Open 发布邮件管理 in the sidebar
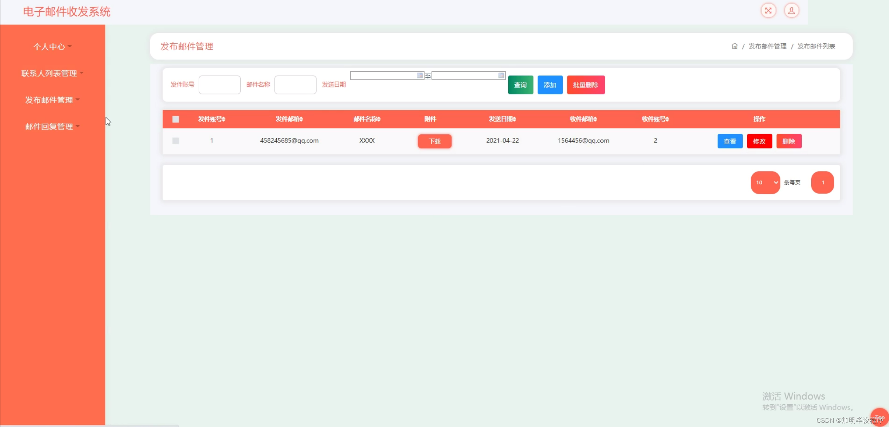 click(x=52, y=100)
